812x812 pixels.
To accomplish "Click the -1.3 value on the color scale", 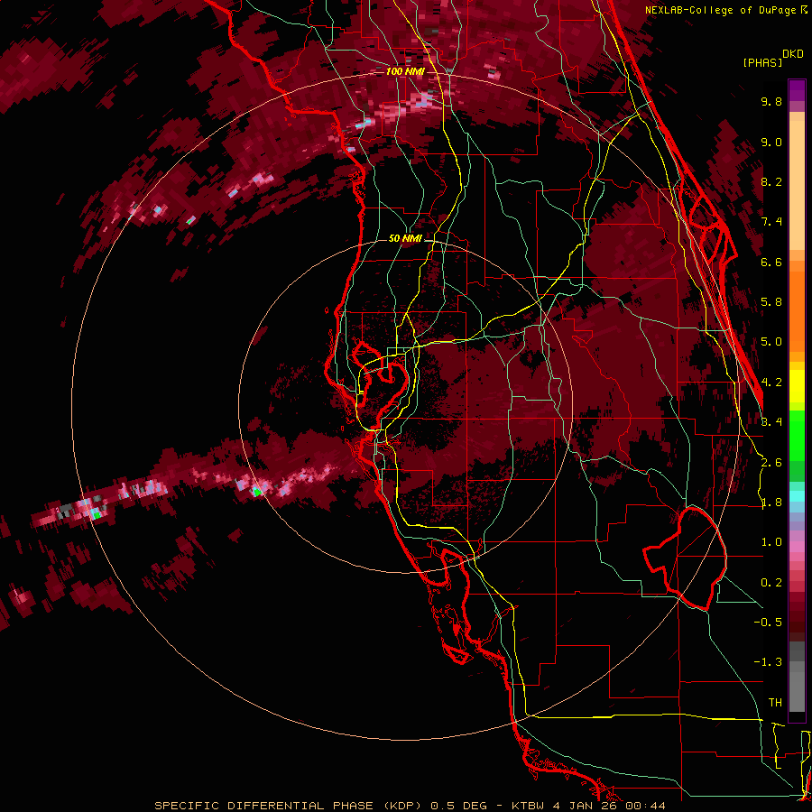I will click(768, 662).
